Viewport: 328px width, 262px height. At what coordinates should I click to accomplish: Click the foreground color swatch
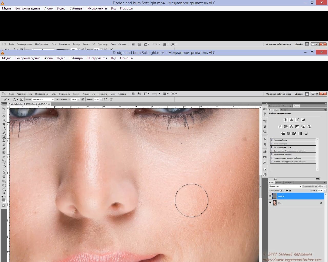click(x=3, y=200)
